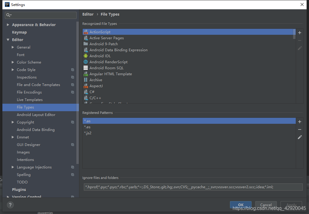Click the ActionScript file type icon
The image size is (309, 214).
(x=86, y=32)
